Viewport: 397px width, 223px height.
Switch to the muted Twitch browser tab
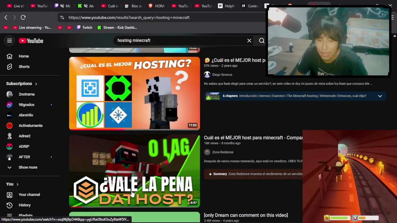click(x=62, y=6)
